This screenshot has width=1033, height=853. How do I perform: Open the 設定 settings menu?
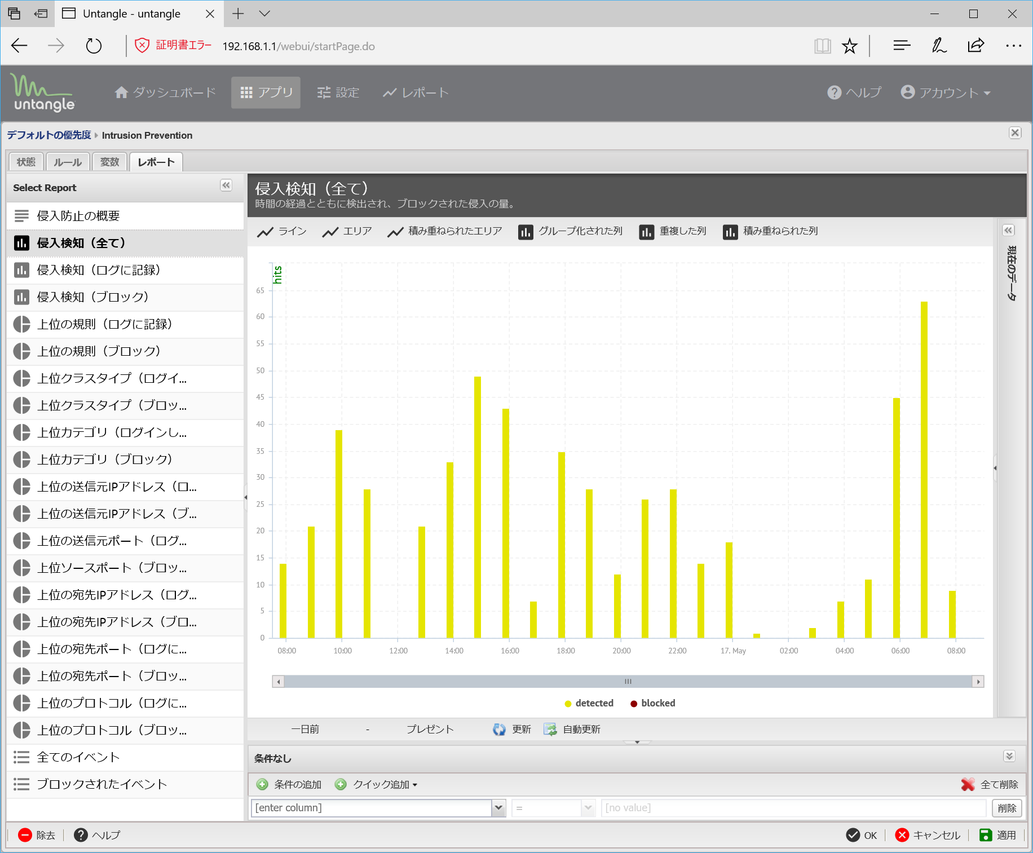coord(338,92)
